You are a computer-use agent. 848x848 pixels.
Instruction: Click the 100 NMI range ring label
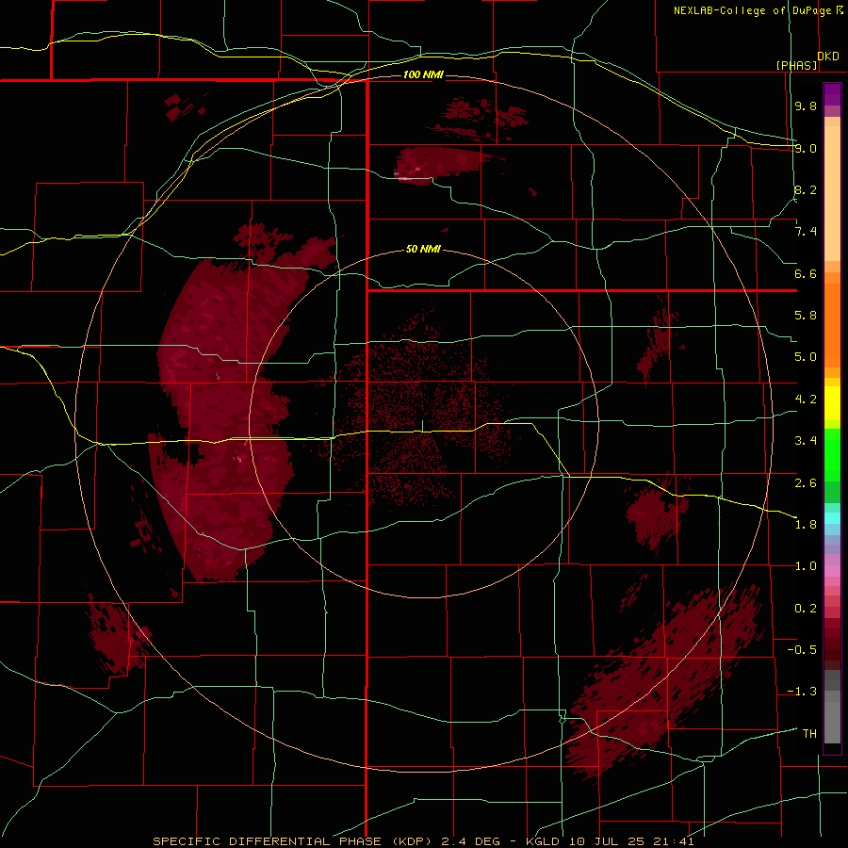(x=423, y=74)
